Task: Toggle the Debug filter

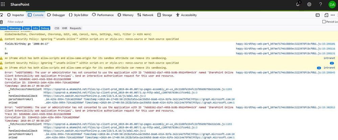Action: [45, 28]
